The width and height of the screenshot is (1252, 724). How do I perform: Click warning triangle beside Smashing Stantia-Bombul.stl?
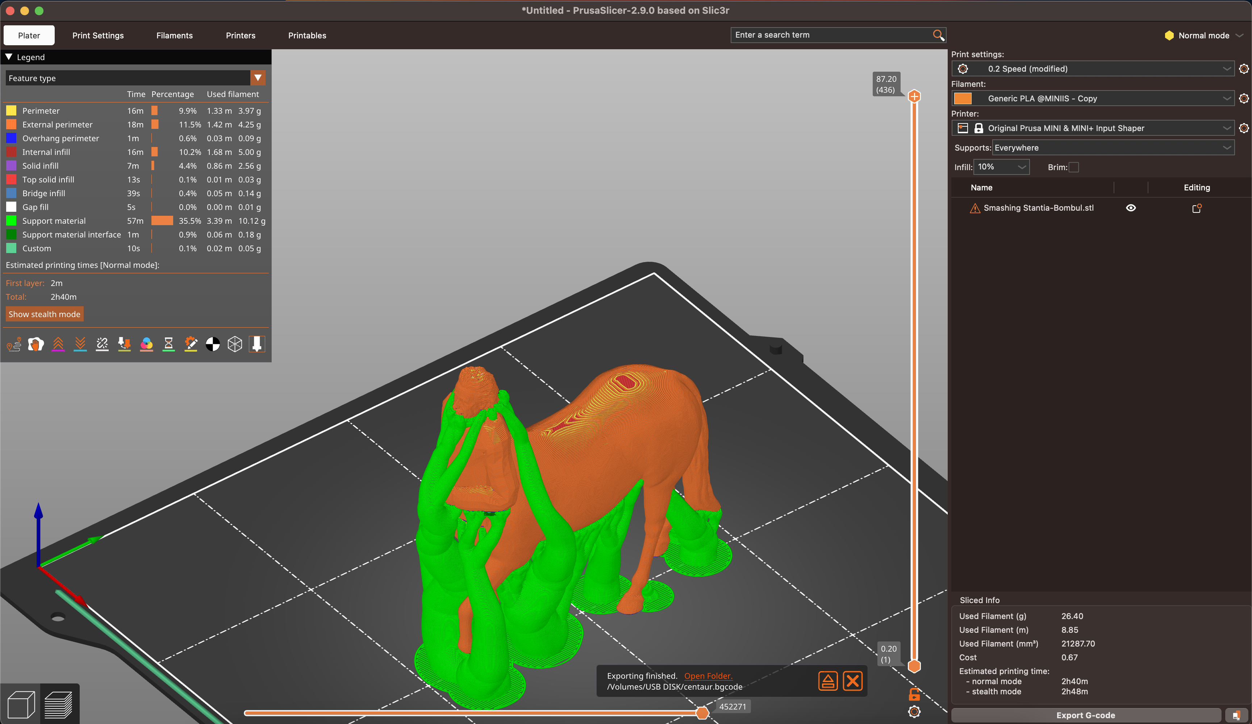975,208
